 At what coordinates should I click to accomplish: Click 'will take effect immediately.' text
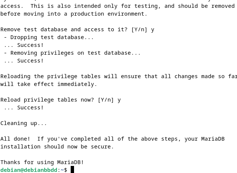[49, 84]
